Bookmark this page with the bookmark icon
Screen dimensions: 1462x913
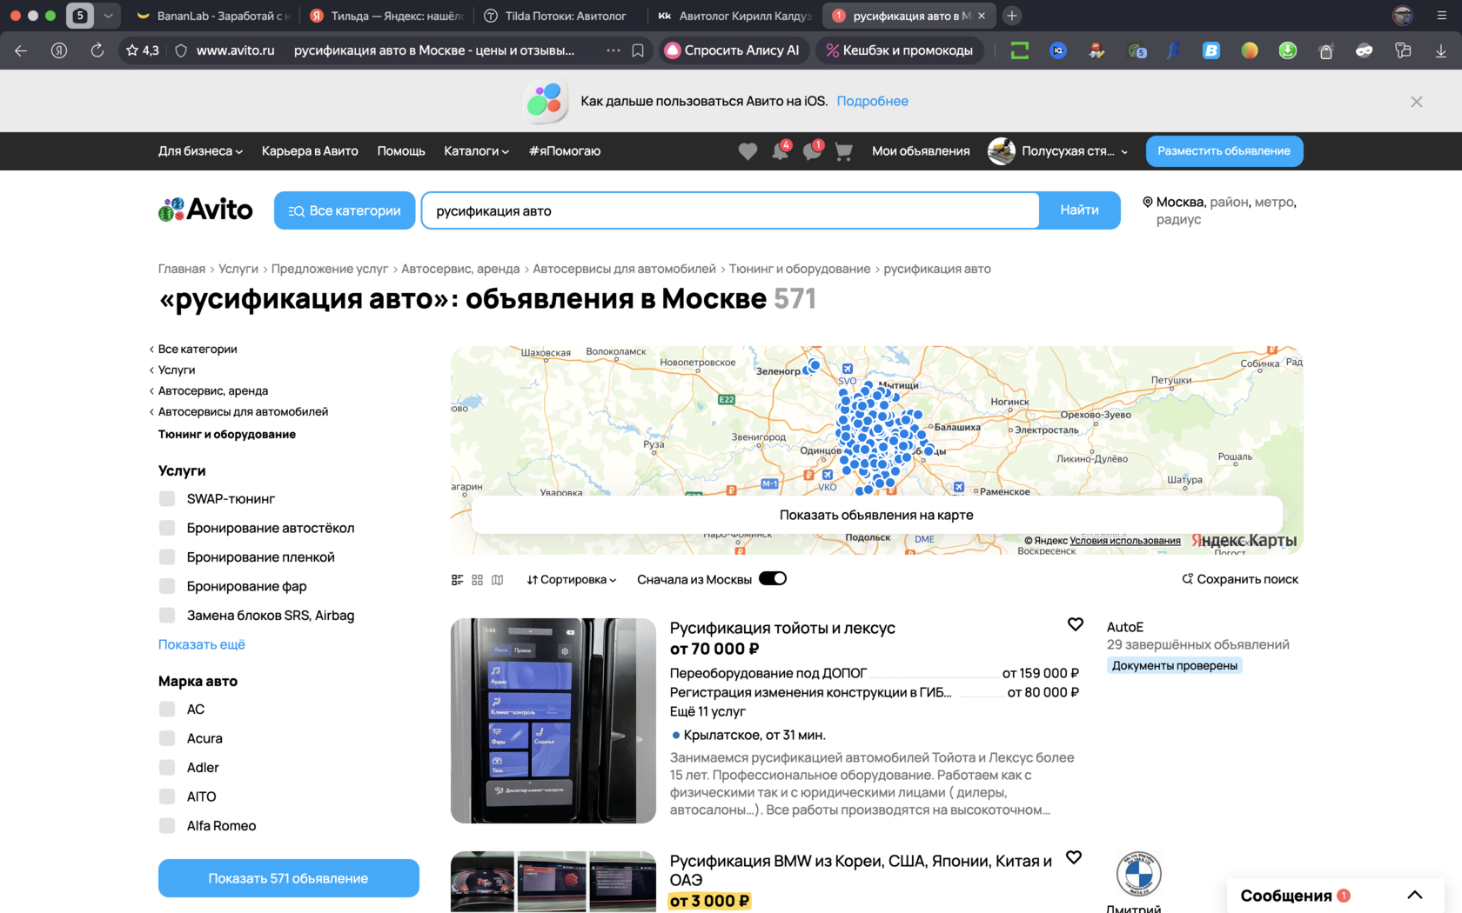tap(638, 50)
